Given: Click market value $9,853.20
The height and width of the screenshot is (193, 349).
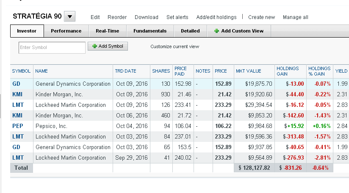Looking at the screenshot, I should click(x=260, y=115).
